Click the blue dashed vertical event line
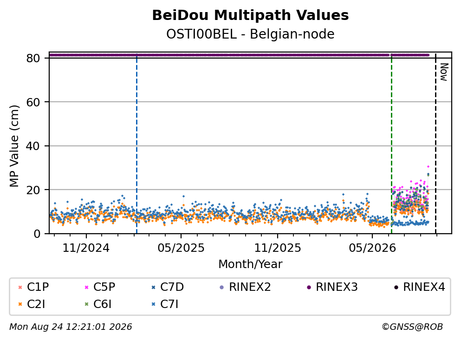 (136, 144)
